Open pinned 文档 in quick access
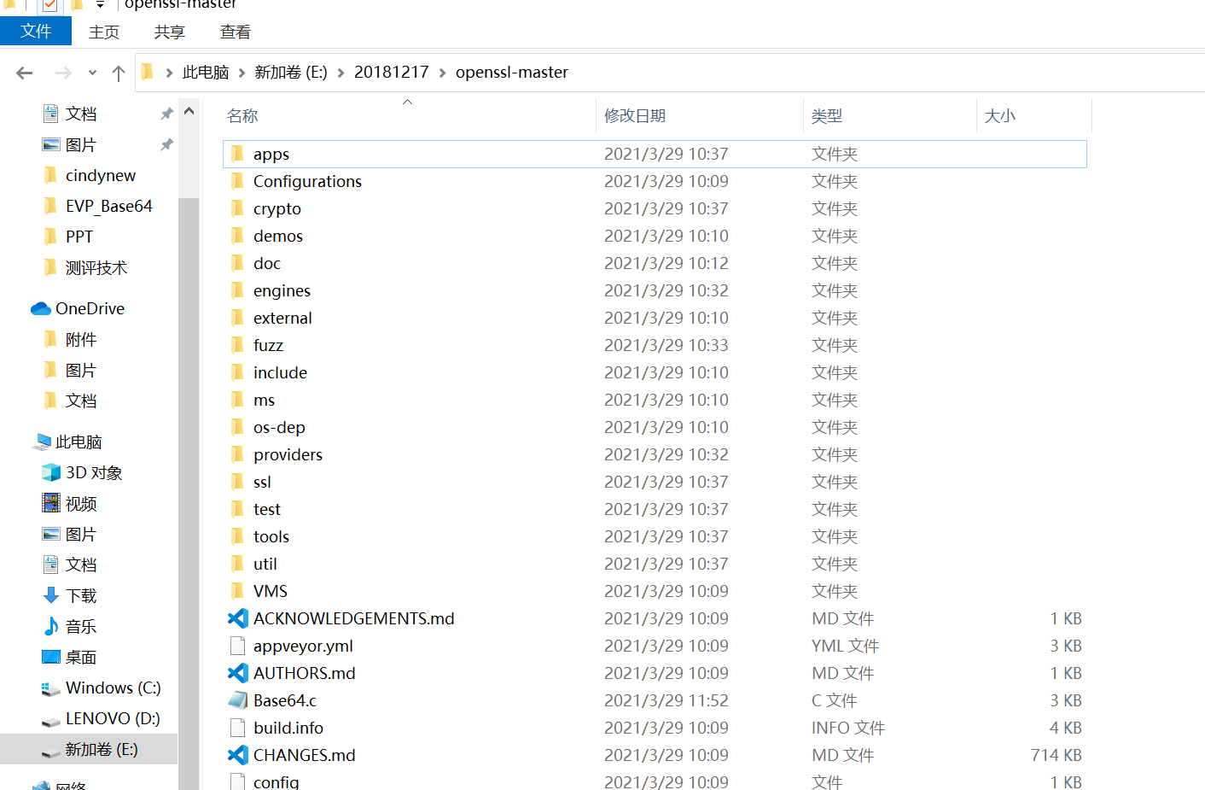Screen dimensions: 1205x790 point(81,114)
